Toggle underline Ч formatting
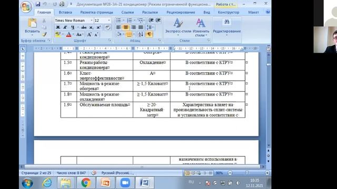337x189 pixels. pyautogui.click(x=73, y=27)
